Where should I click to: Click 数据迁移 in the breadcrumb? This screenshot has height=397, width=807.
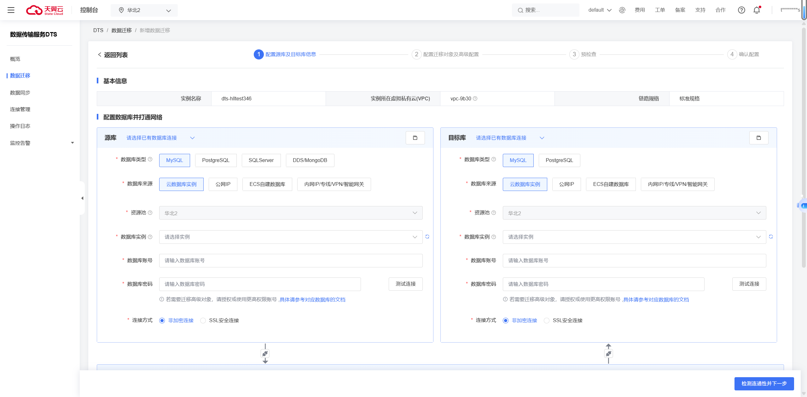[121, 30]
